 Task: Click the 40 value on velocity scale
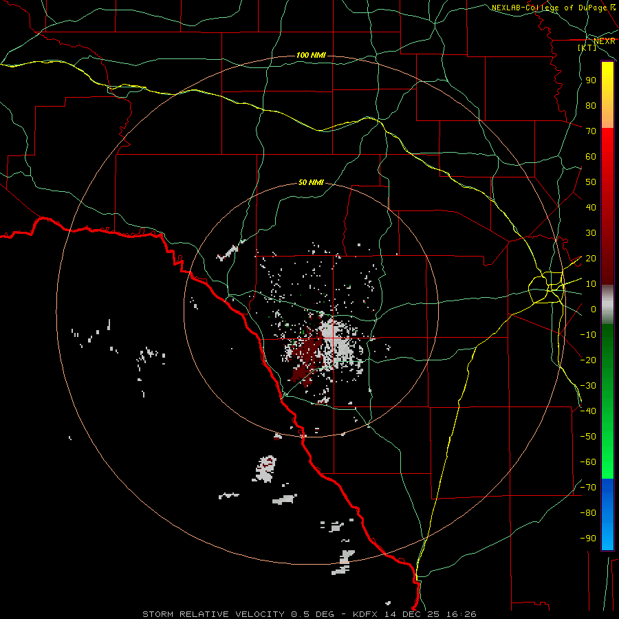(x=591, y=208)
